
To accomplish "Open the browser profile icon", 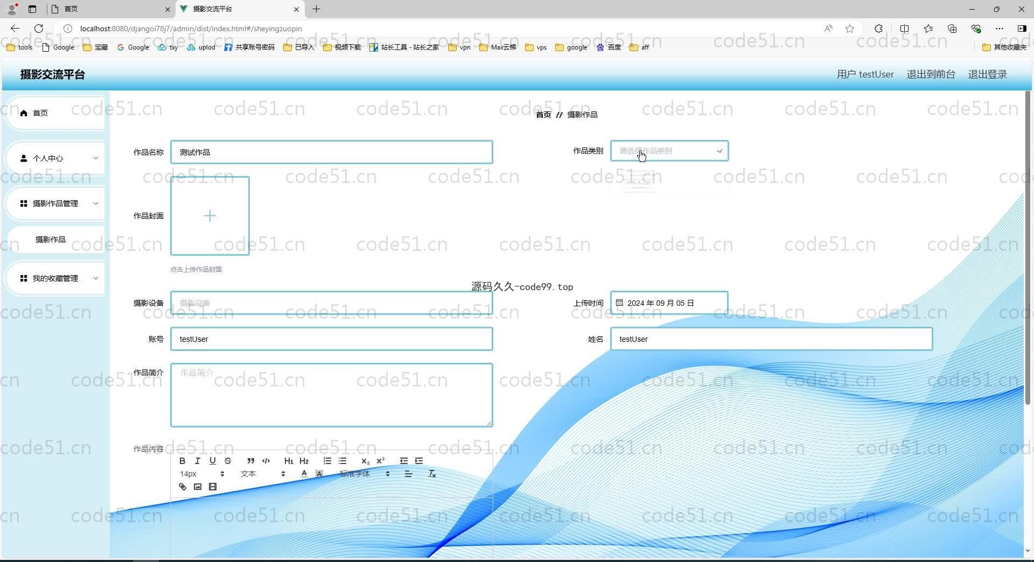I will pyautogui.click(x=12, y=9).
